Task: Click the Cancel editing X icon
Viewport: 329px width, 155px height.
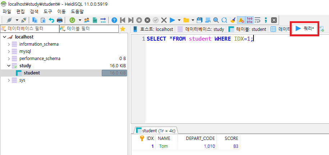Action: click(164, 20)
